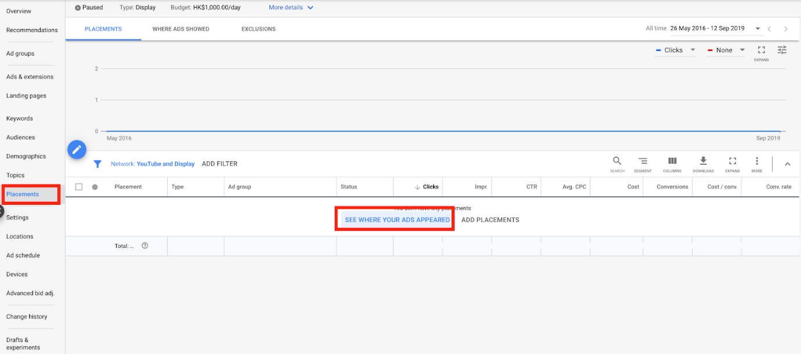The height and width of the screenshot is (354, 801).
Task: Open the More three-dot menu
Action: point(756,162)
